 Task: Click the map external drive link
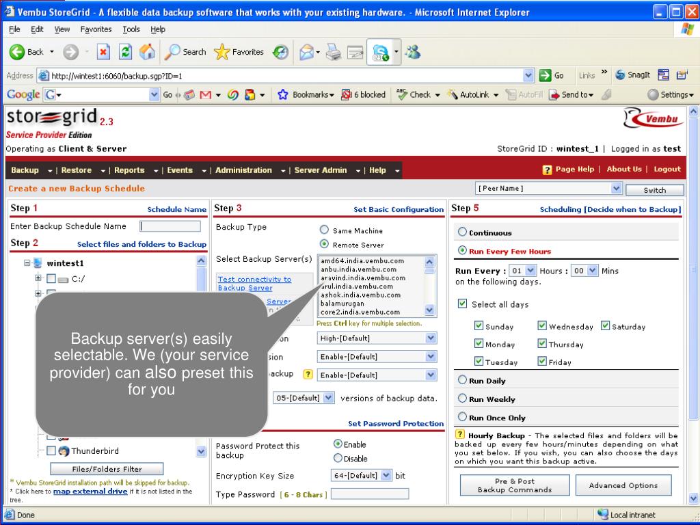[90, 491]
